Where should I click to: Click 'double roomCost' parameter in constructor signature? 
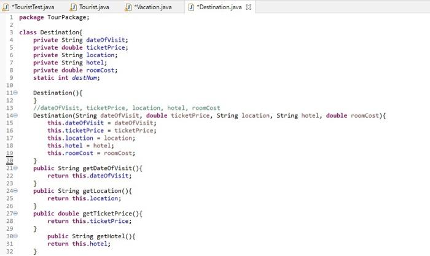click(x=353, y=115)
